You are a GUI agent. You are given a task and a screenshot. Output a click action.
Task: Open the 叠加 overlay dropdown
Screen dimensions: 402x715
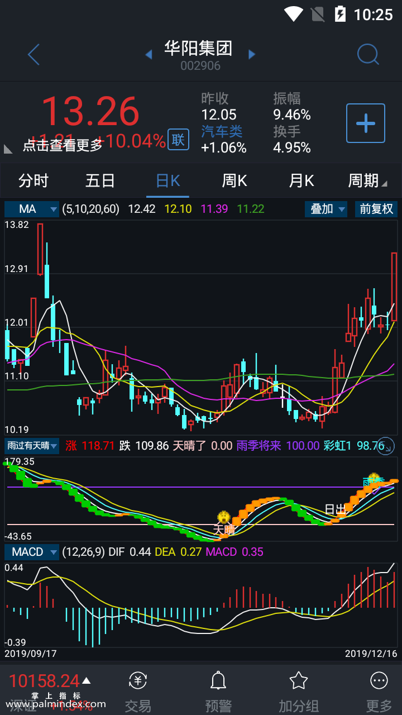[x=327, y=209]
